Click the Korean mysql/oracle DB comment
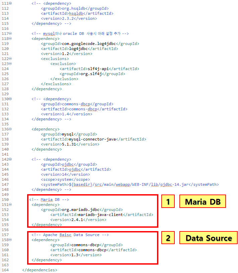The image size is (238, 273). pyautogui.click(x=80, y=34)
